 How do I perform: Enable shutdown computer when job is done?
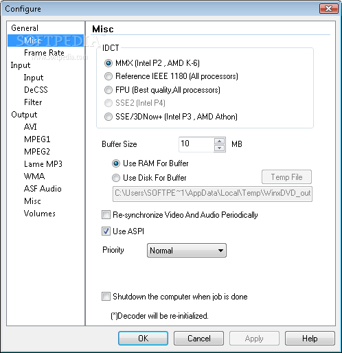tap(106, 297)
